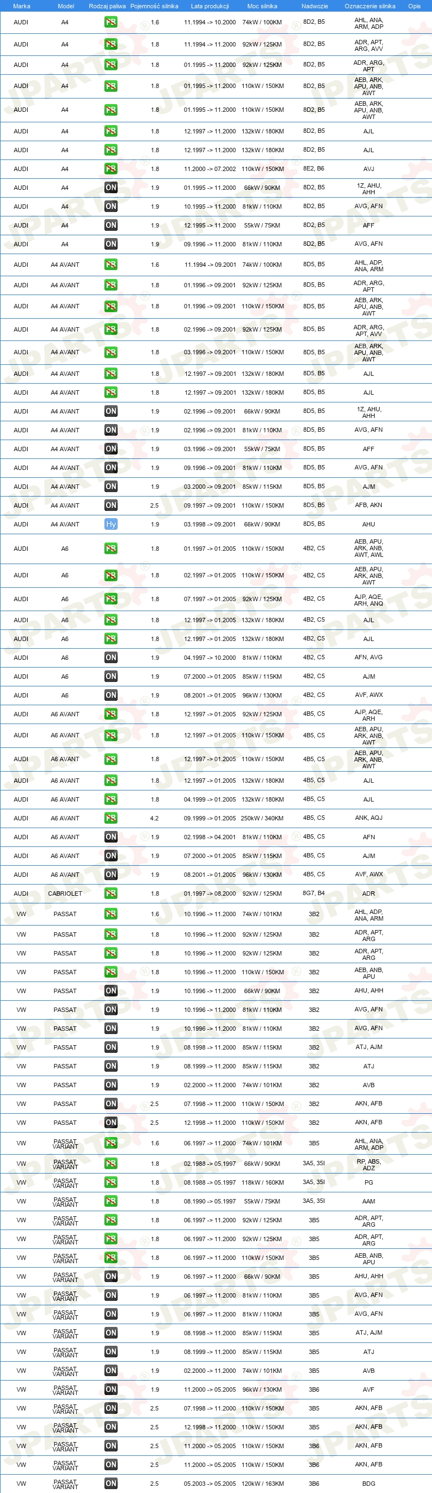
Task: Click ON icon in A4 1.9 10.1995 row
Action: click(111, 206)
